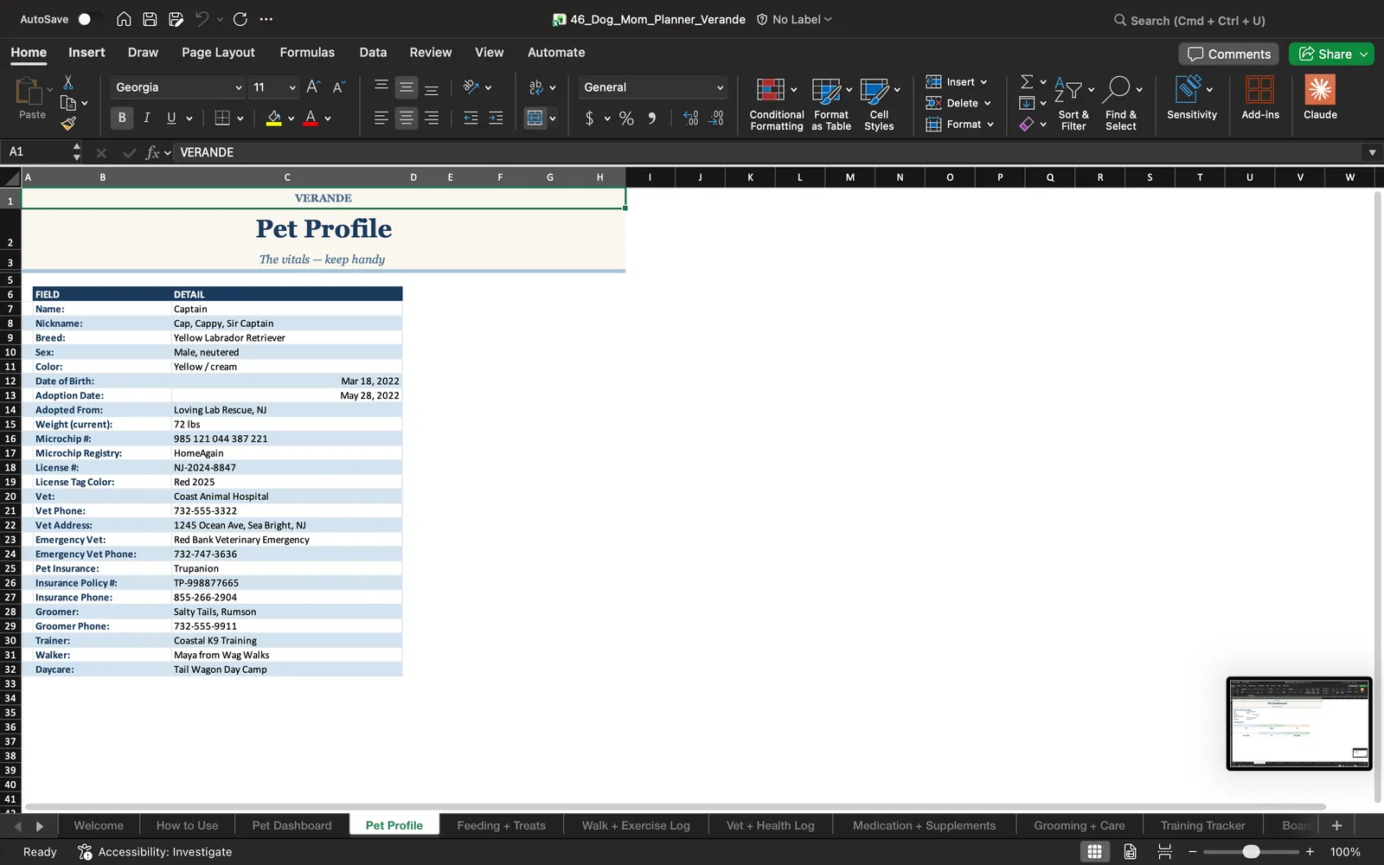The width and height of the screenshot is (1384, 865).
Task: Toggle Italic formatting button
Action: point(146,118)
